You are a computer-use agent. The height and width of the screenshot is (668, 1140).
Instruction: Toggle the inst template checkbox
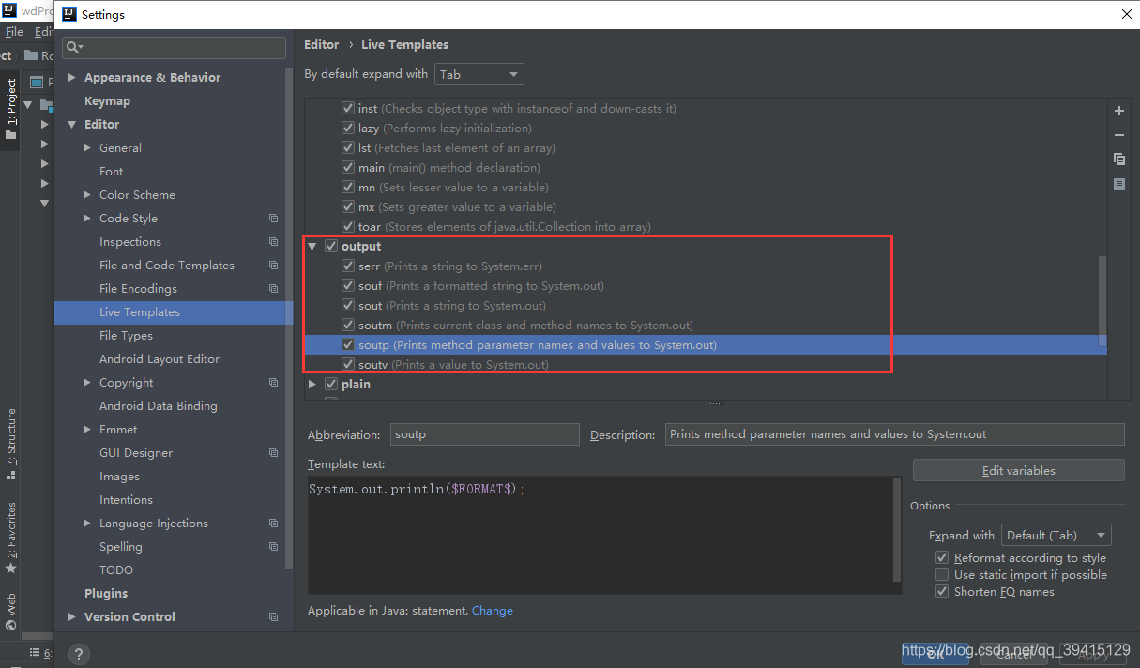coord(348,109)
